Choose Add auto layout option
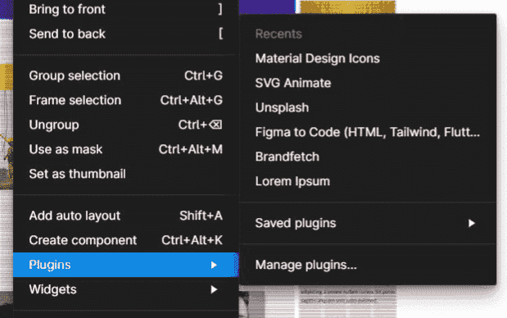 tap(125, 216)
